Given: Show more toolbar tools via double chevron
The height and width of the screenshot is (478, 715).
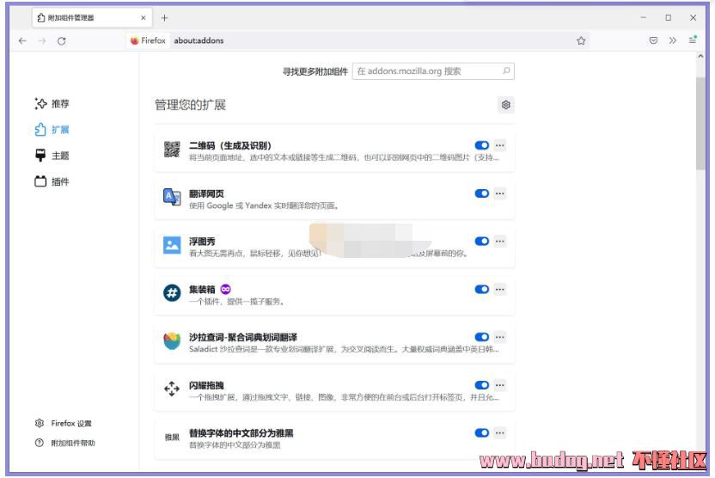Looking at the screenshot, I should click(x=673, y=40).
